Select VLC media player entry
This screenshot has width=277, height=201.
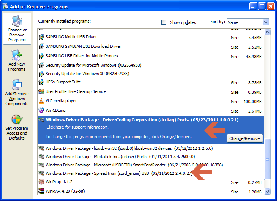(x=151, y=101)
